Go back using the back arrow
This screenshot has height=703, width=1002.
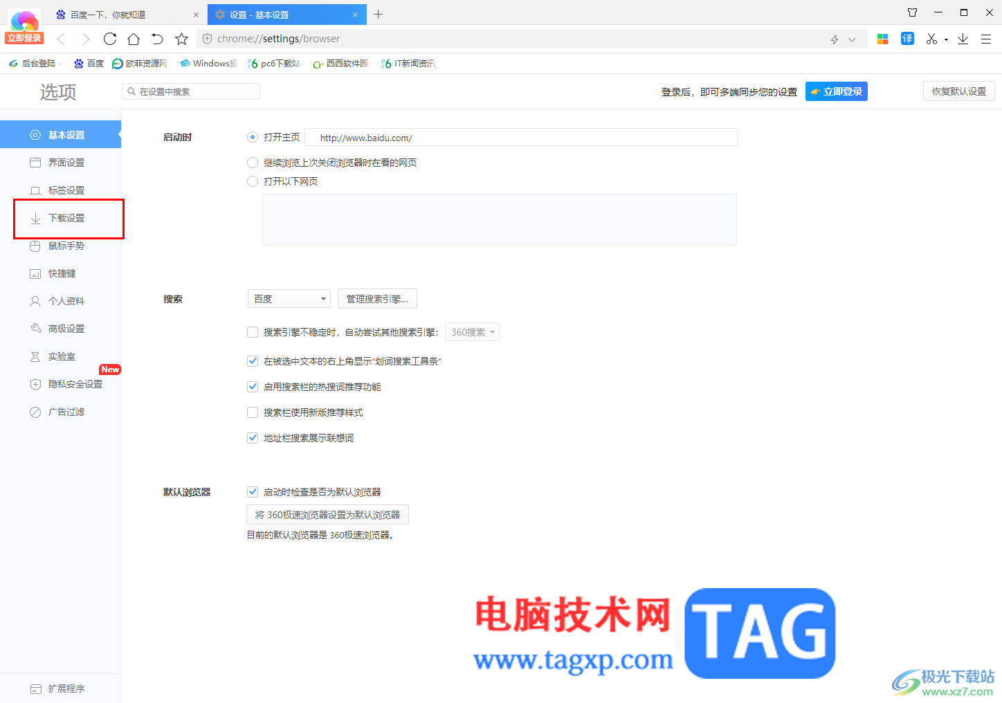point(61,39)
